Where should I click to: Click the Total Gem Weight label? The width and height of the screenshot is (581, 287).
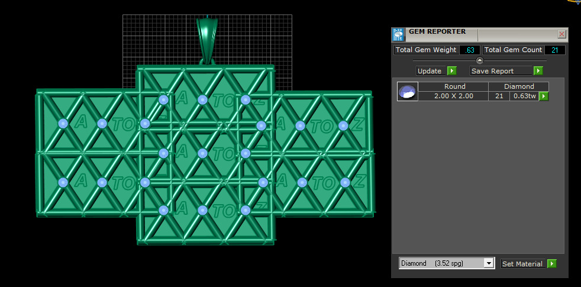[426, 50]
